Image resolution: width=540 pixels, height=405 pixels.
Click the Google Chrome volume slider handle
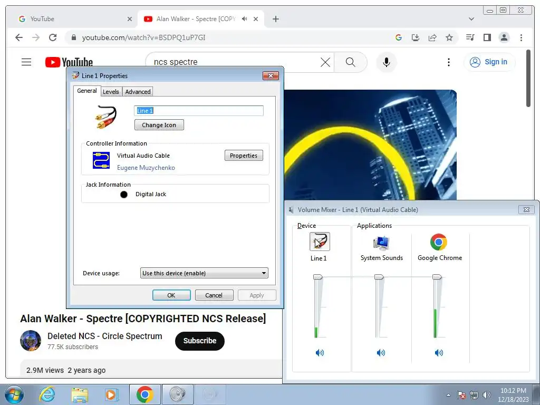(x=437, y=277)
